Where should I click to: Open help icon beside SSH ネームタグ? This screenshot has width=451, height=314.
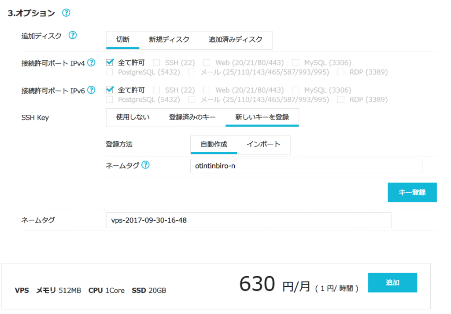coord(145,165)
